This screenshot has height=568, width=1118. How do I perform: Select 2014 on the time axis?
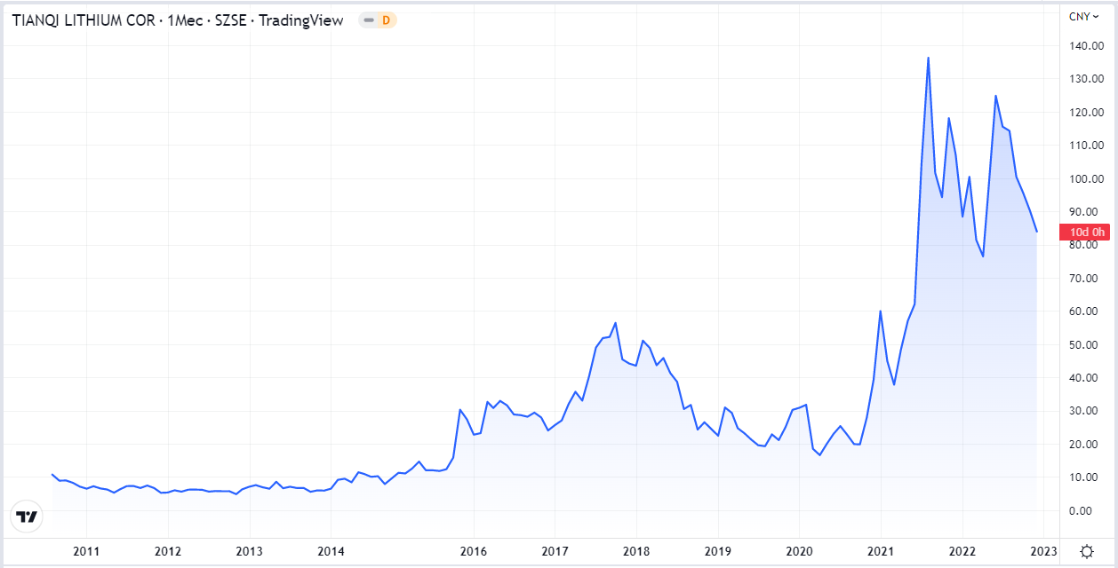pos(331,551)
